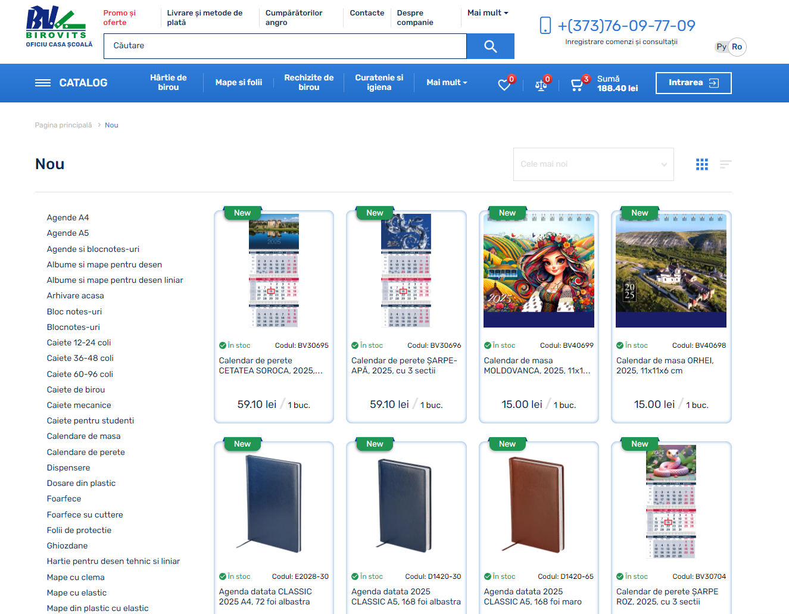Open 'Ghiozdane' category
The height and width of the screenshot is (614, 789).
(67, 546)
